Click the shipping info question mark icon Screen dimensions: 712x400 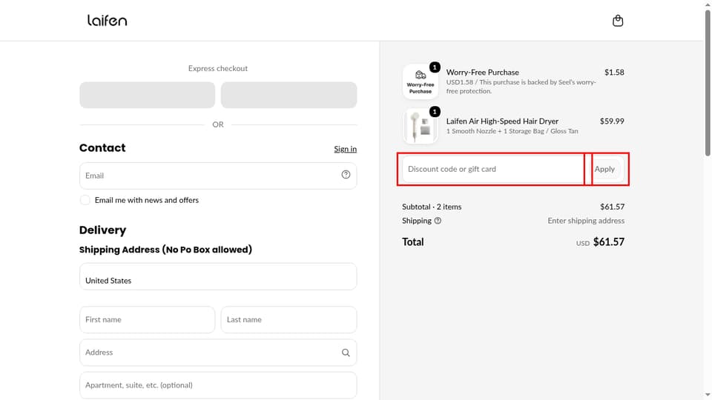pos(438,221)
